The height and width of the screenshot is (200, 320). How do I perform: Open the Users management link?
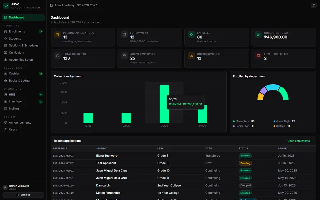(23, 130)
